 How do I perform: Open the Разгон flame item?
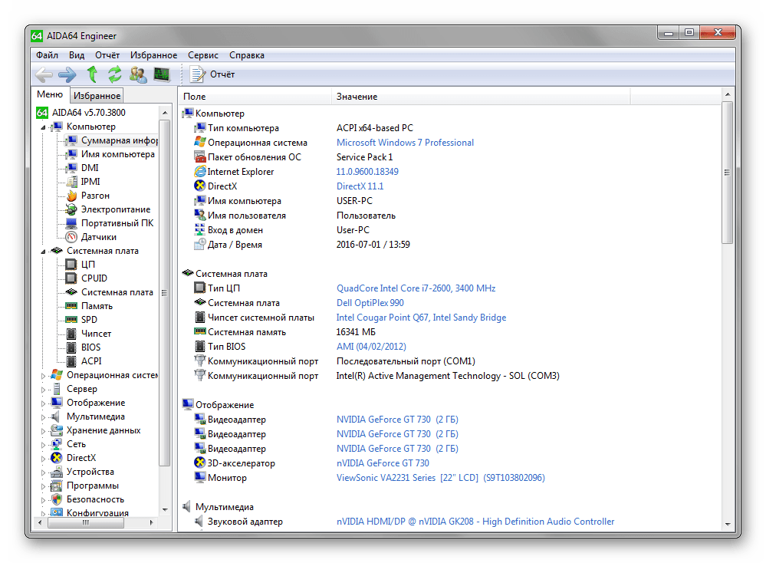click(x=95, y=196)
